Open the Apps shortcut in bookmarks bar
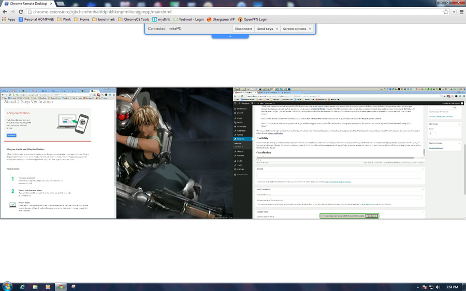Viewport: 466px width, 291px height. click(9, 20)
